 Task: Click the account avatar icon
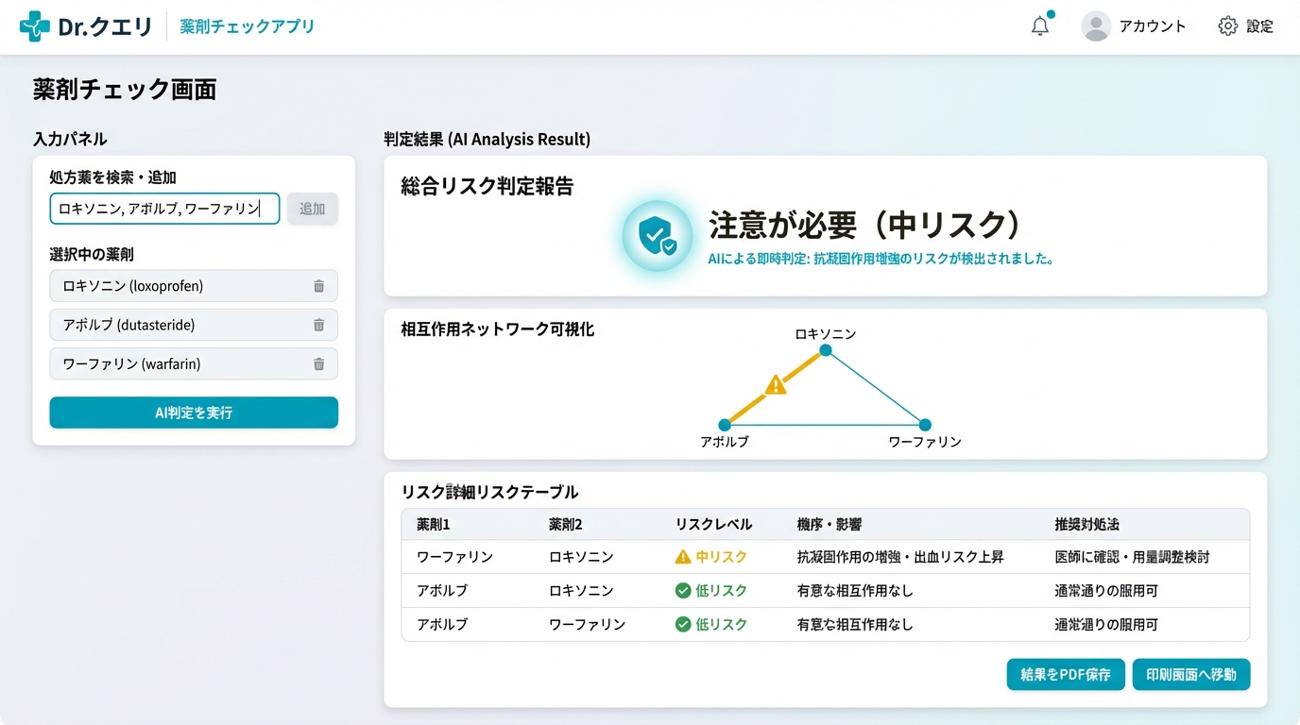pos(1095,25)
